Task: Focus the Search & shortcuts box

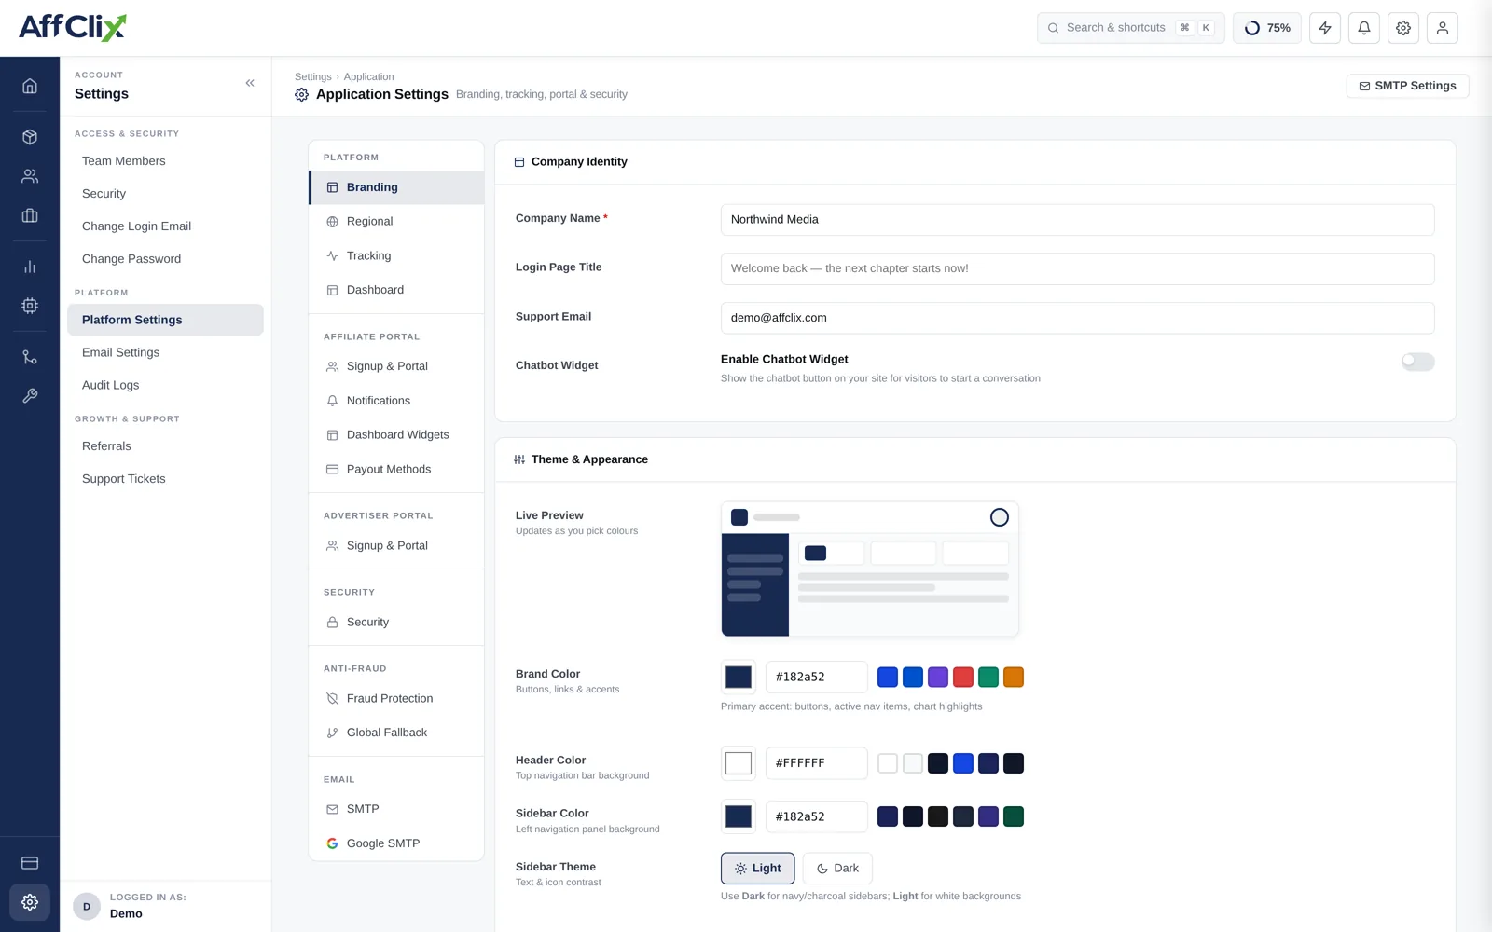Action: tap(1130, 28)
